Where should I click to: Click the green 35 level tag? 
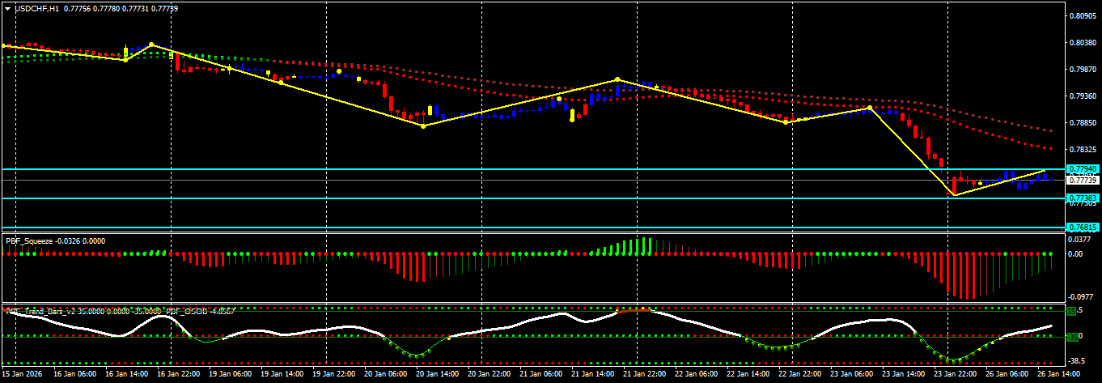[1071, 311]
